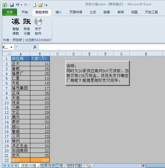Viewport: 165px width, 168px height.
Task: Switch to the 公式 ribbon tab
Action: coord(93,12)
